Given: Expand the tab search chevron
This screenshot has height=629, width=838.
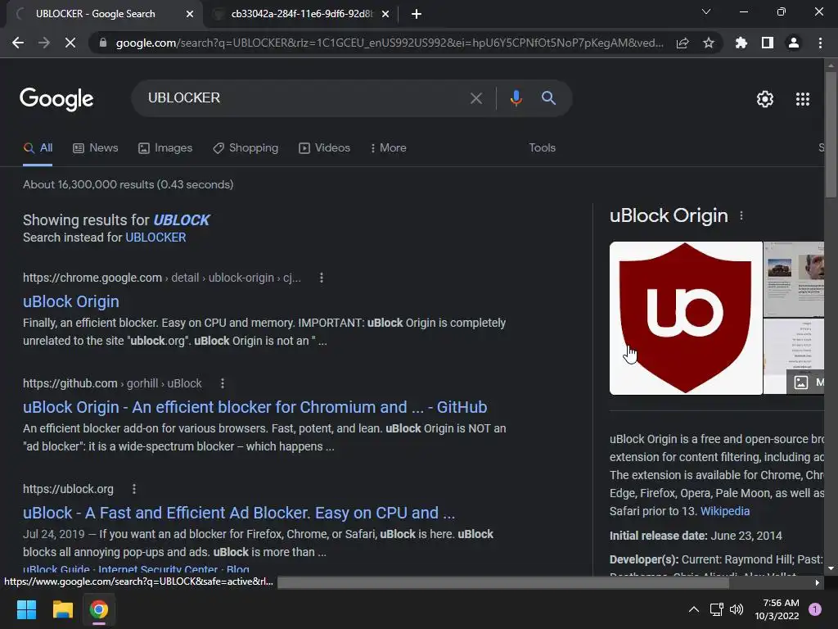Looking at the screenshot, I should click(x=706, y=11).
